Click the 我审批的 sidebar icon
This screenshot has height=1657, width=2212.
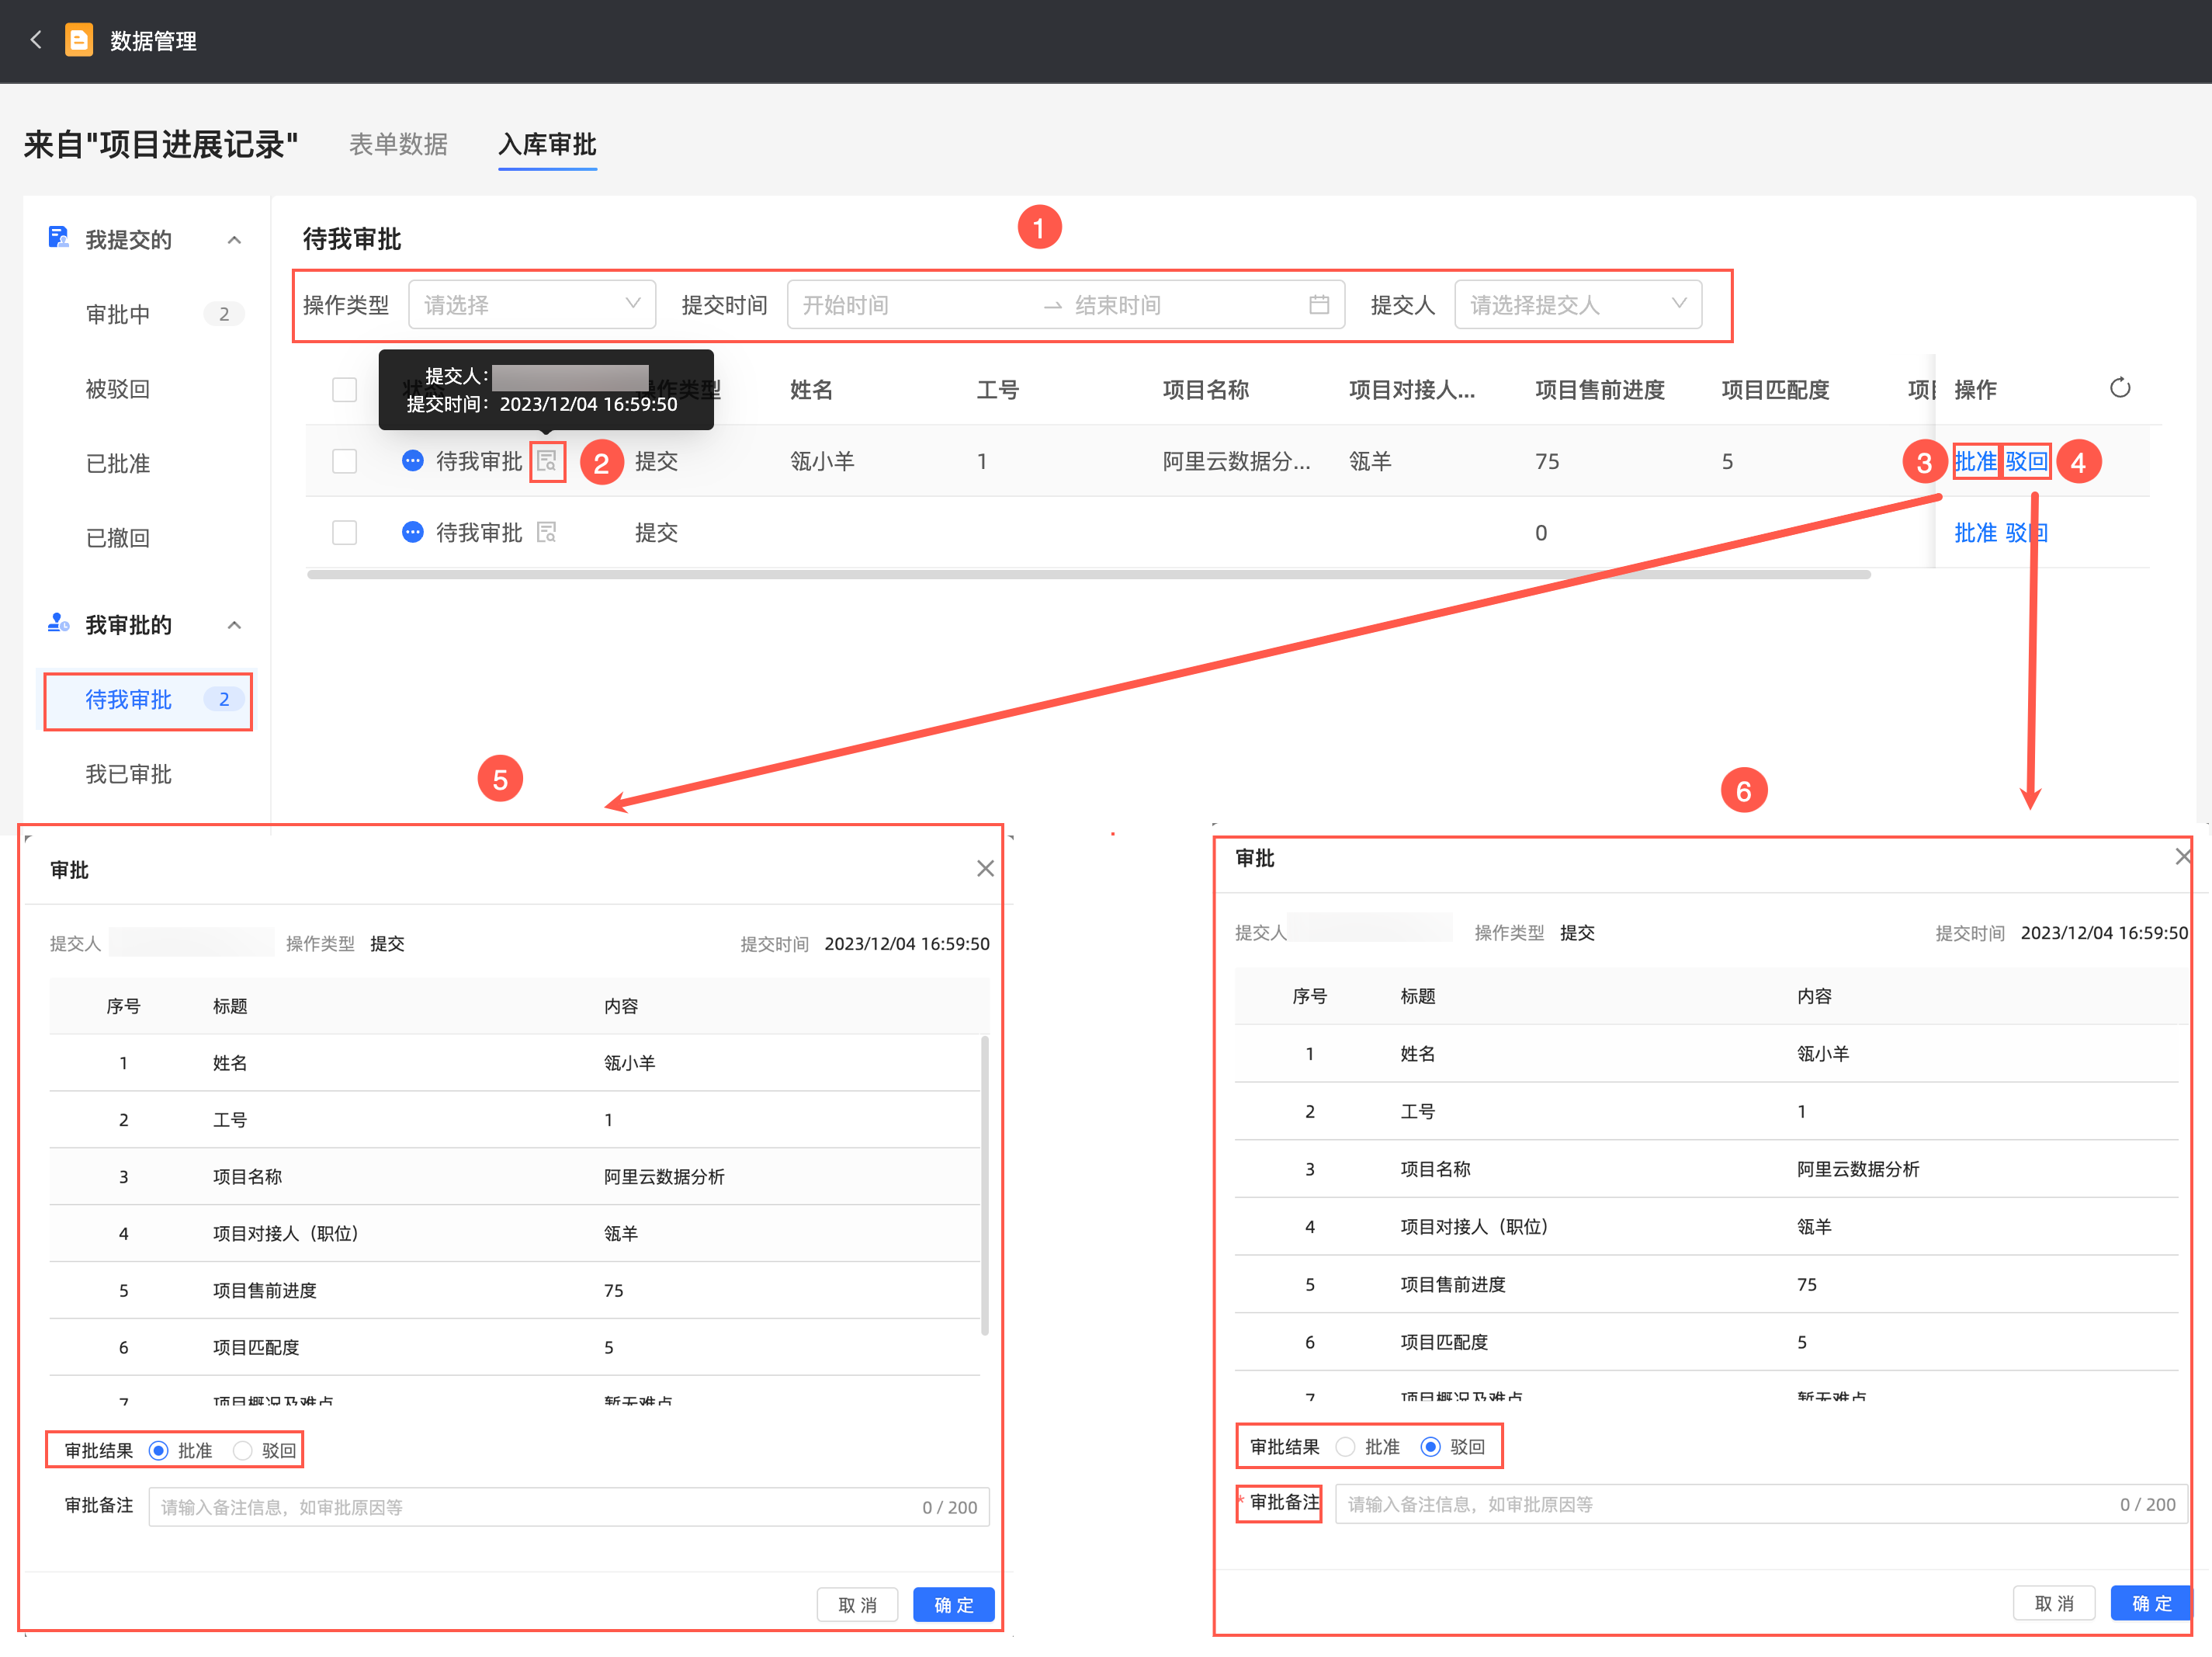58,624
